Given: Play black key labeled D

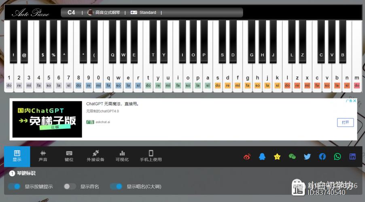Looking at the screenshot, I should pos(233,42).
